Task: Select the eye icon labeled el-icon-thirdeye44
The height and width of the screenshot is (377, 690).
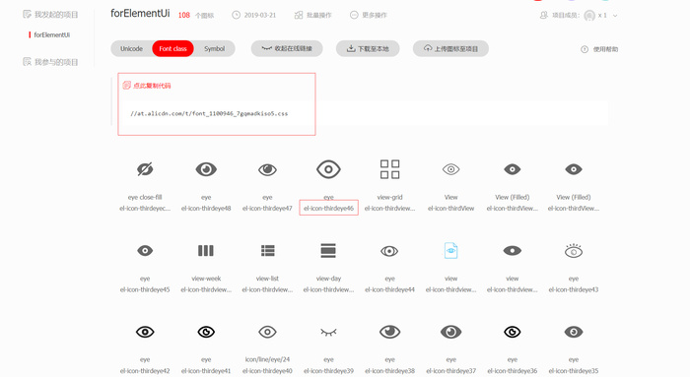Action: click(x=389, y=251)
